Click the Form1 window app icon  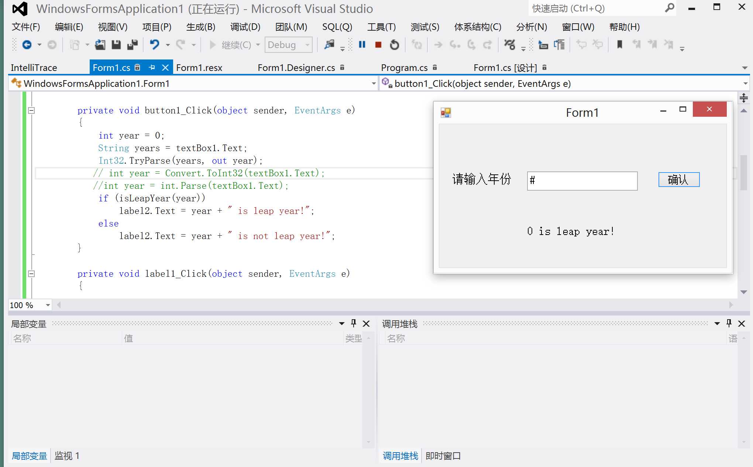(x=446, y=113)
